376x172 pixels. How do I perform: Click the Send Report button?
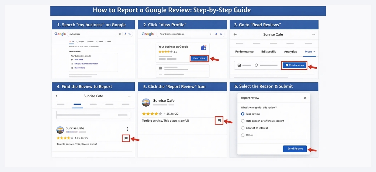point(295,149)
